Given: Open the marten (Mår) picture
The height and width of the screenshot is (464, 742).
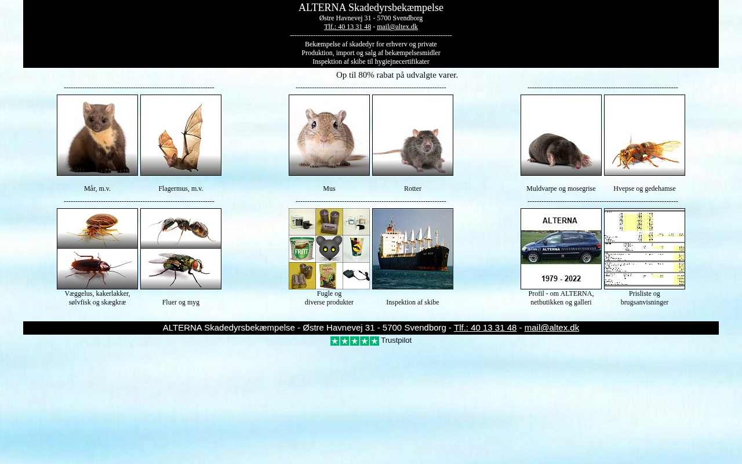Looking at the screenshot, I should (x=97, y=135).
